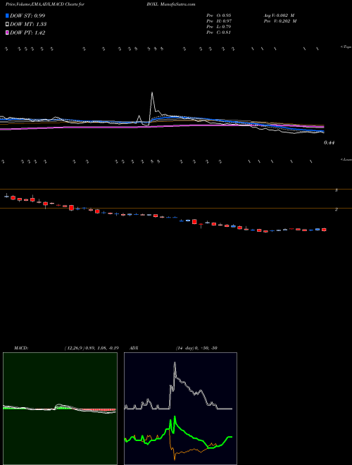Click the 0.44 price label
352x465 pixels.
click(x=329, y=142)
